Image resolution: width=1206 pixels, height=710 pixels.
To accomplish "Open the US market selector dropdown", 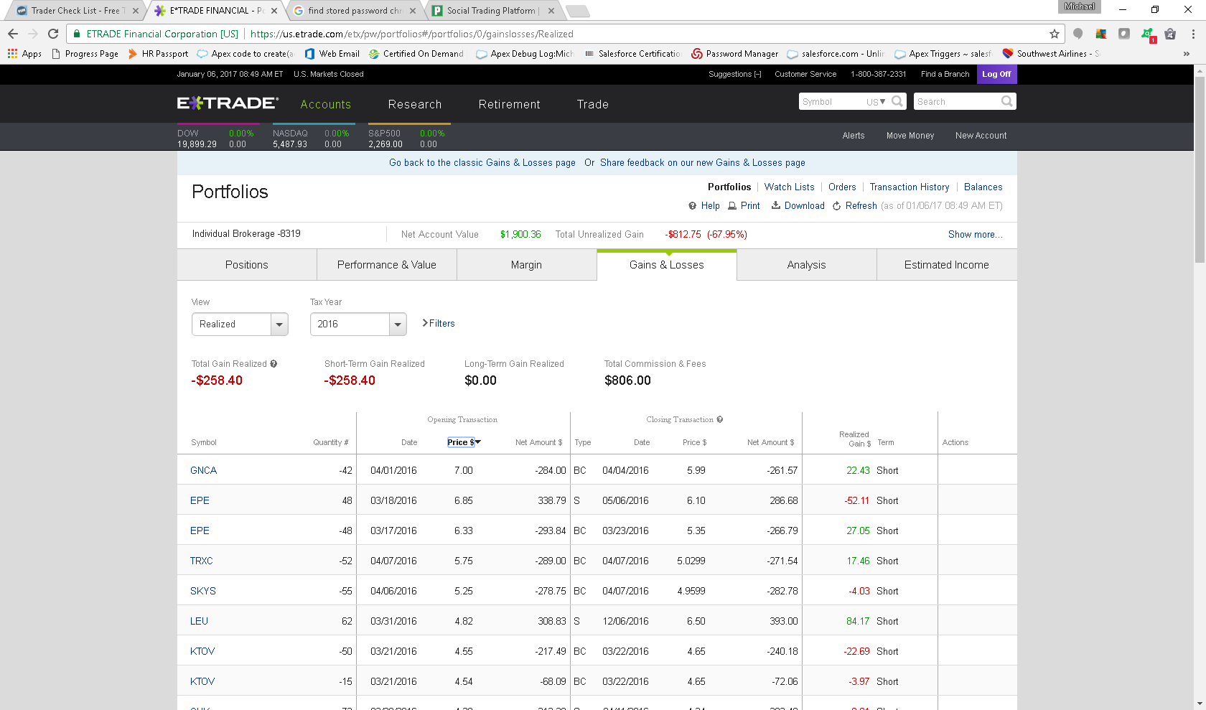I will click(876, 102).
